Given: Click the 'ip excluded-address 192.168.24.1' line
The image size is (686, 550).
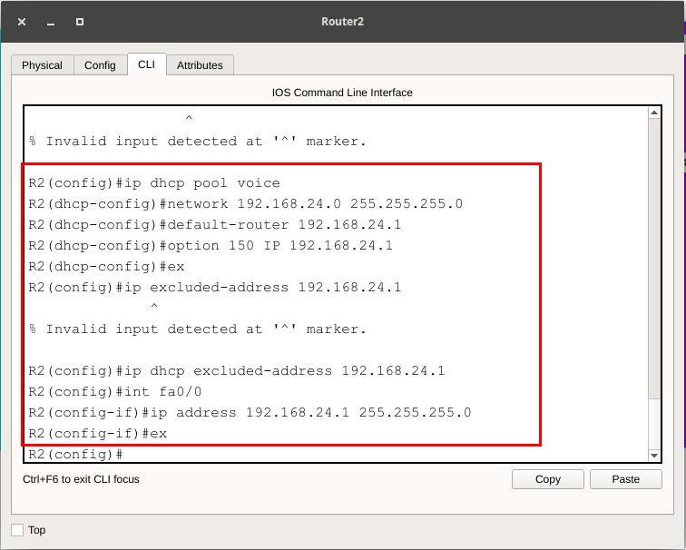Looking at the screenshot, I should point(215,288).
